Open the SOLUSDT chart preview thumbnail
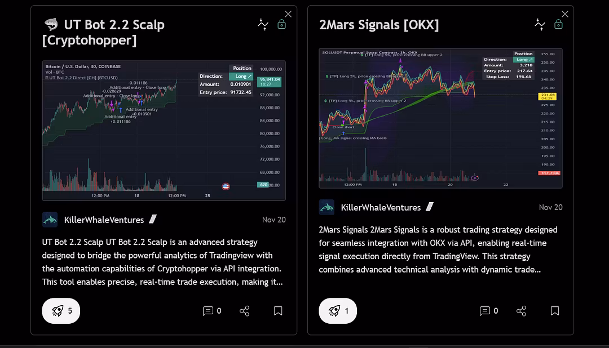Screen dimensions: 609x348 440,118
